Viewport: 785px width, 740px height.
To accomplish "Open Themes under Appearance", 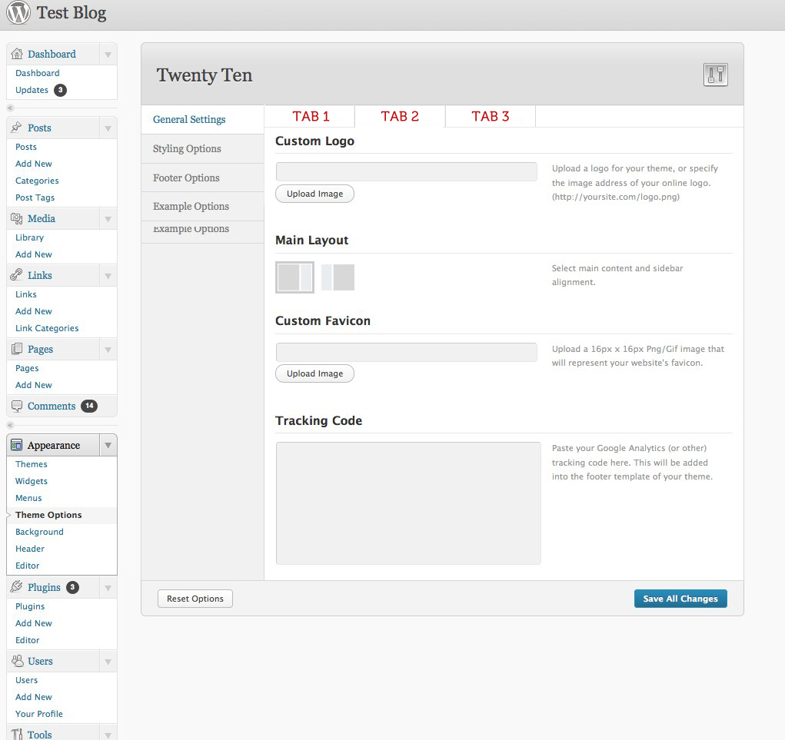I will (x=31, y=464).
